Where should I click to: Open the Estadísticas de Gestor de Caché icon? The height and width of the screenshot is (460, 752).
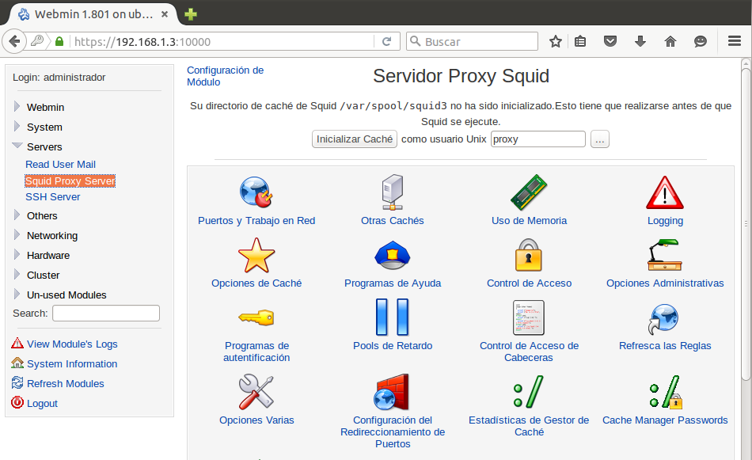(x=529, y=392)
